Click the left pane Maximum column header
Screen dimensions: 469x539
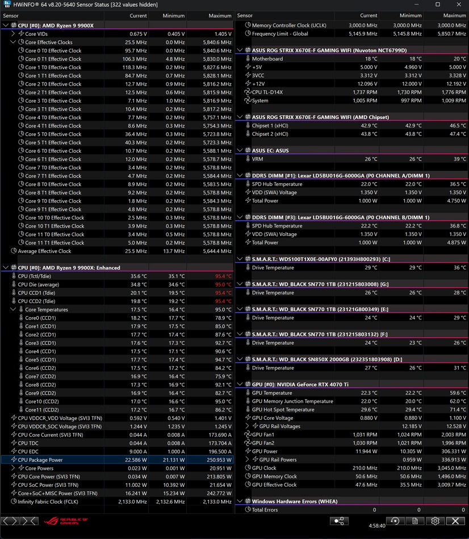coord(210,16)
